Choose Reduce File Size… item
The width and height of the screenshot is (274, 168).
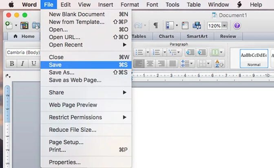pos(86,130)
